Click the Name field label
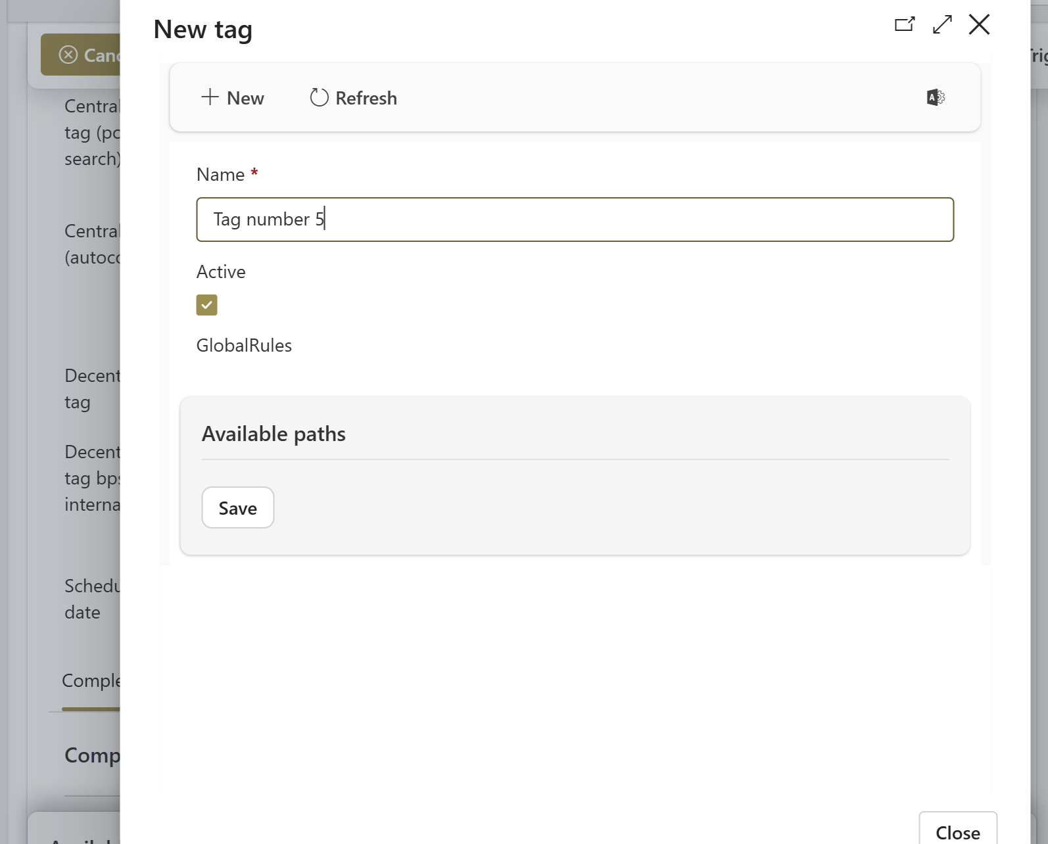This screenshot has width=1048, height=844. tap(220, 174)
